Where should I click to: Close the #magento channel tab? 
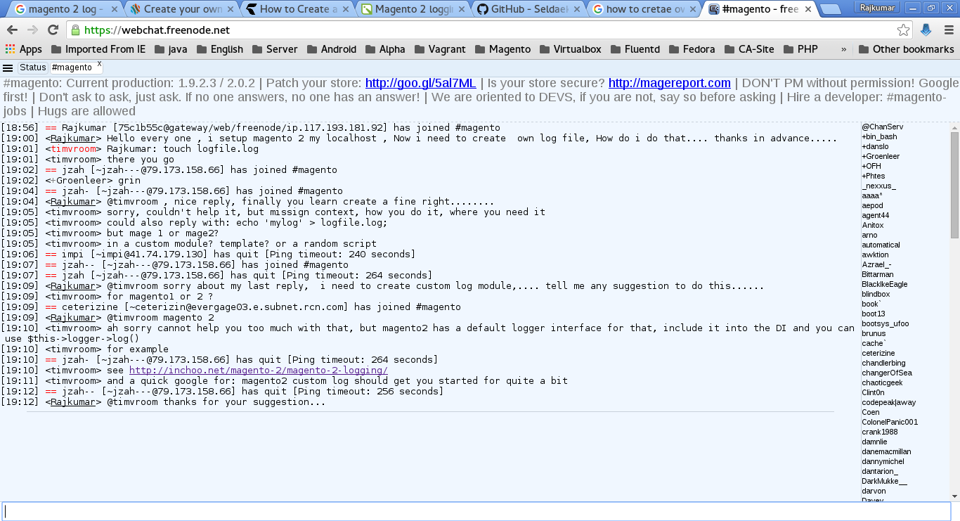99,64
